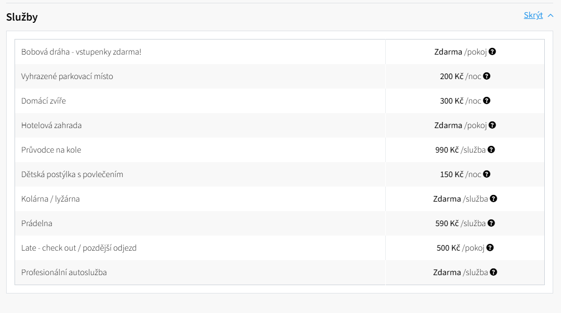Click the Služby section heading

[x=22, y=17]
